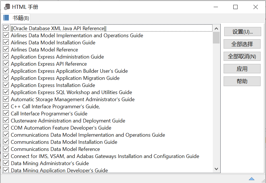Screen dimensions: 266x183
Task: Click the blue book icon on 书籍 tab
Action: pyautogui.click(x=6, y=18)
